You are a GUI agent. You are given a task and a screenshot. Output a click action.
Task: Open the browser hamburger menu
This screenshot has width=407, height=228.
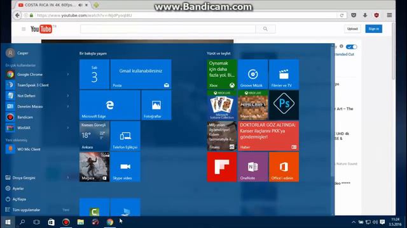[389, 15]
